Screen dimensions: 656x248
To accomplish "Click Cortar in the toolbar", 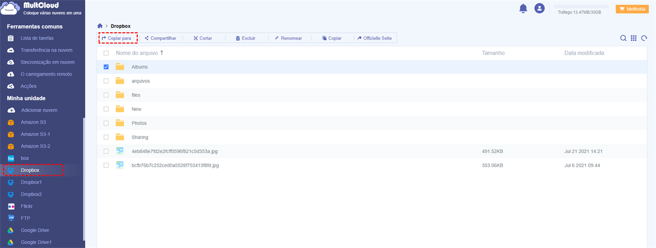I will (202, 38).
